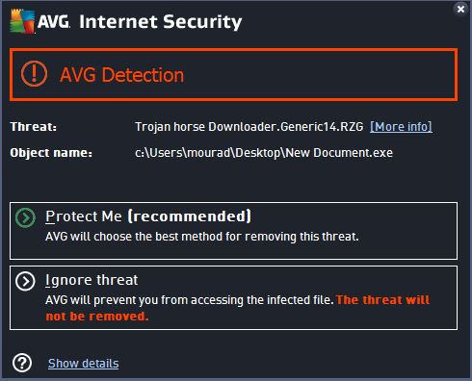Image resolution: width=472 pixels, height=381 pixels.
Task: Click the AVG colorful logo icon
Action: click(x=22, y=21)
